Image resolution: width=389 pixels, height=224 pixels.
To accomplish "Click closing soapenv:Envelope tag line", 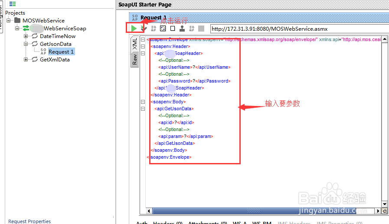I will (x=169, y=157).
